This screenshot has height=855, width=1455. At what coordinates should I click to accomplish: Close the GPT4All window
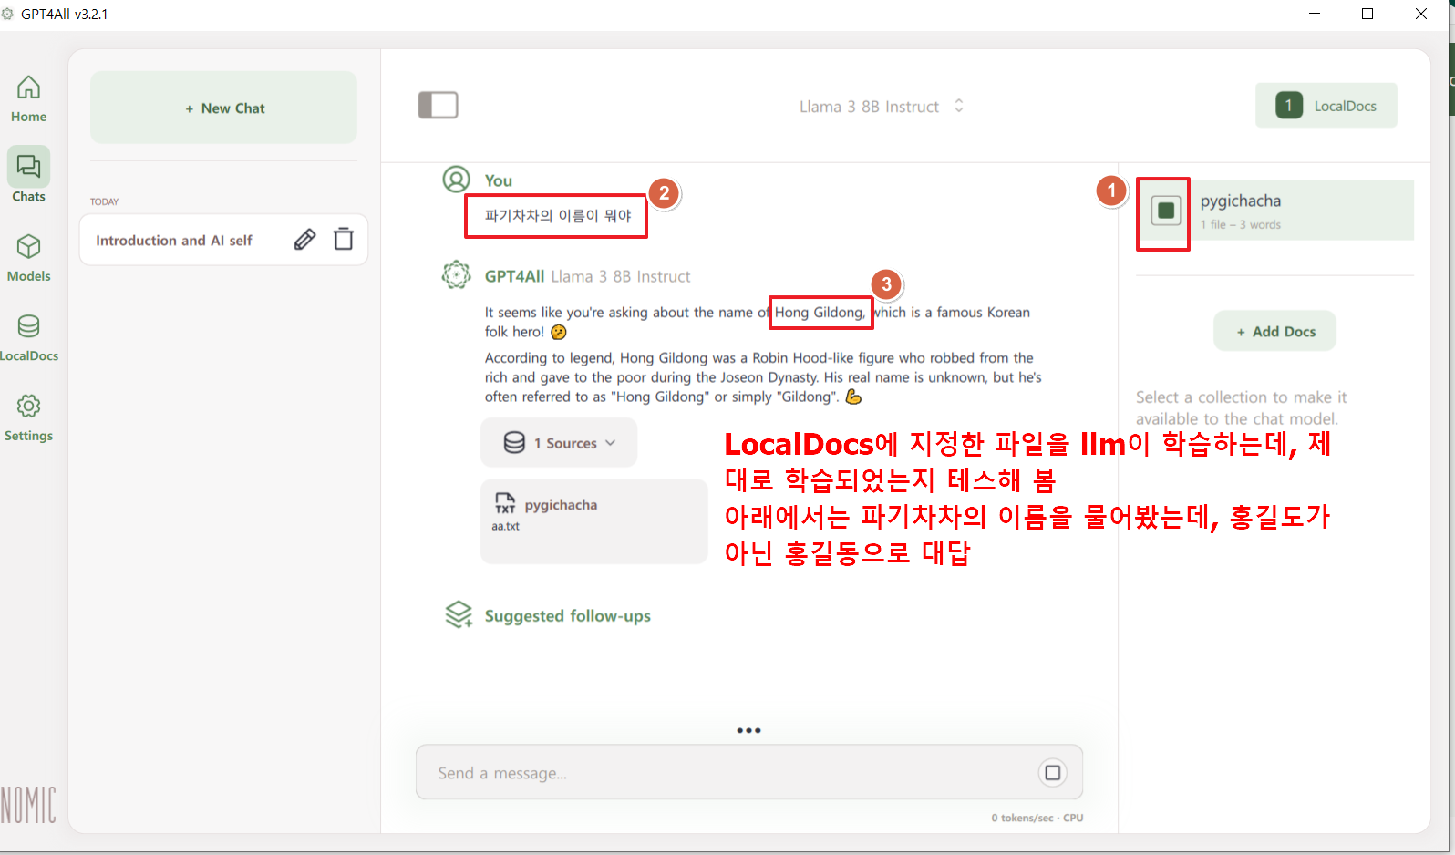(1421, 14)
